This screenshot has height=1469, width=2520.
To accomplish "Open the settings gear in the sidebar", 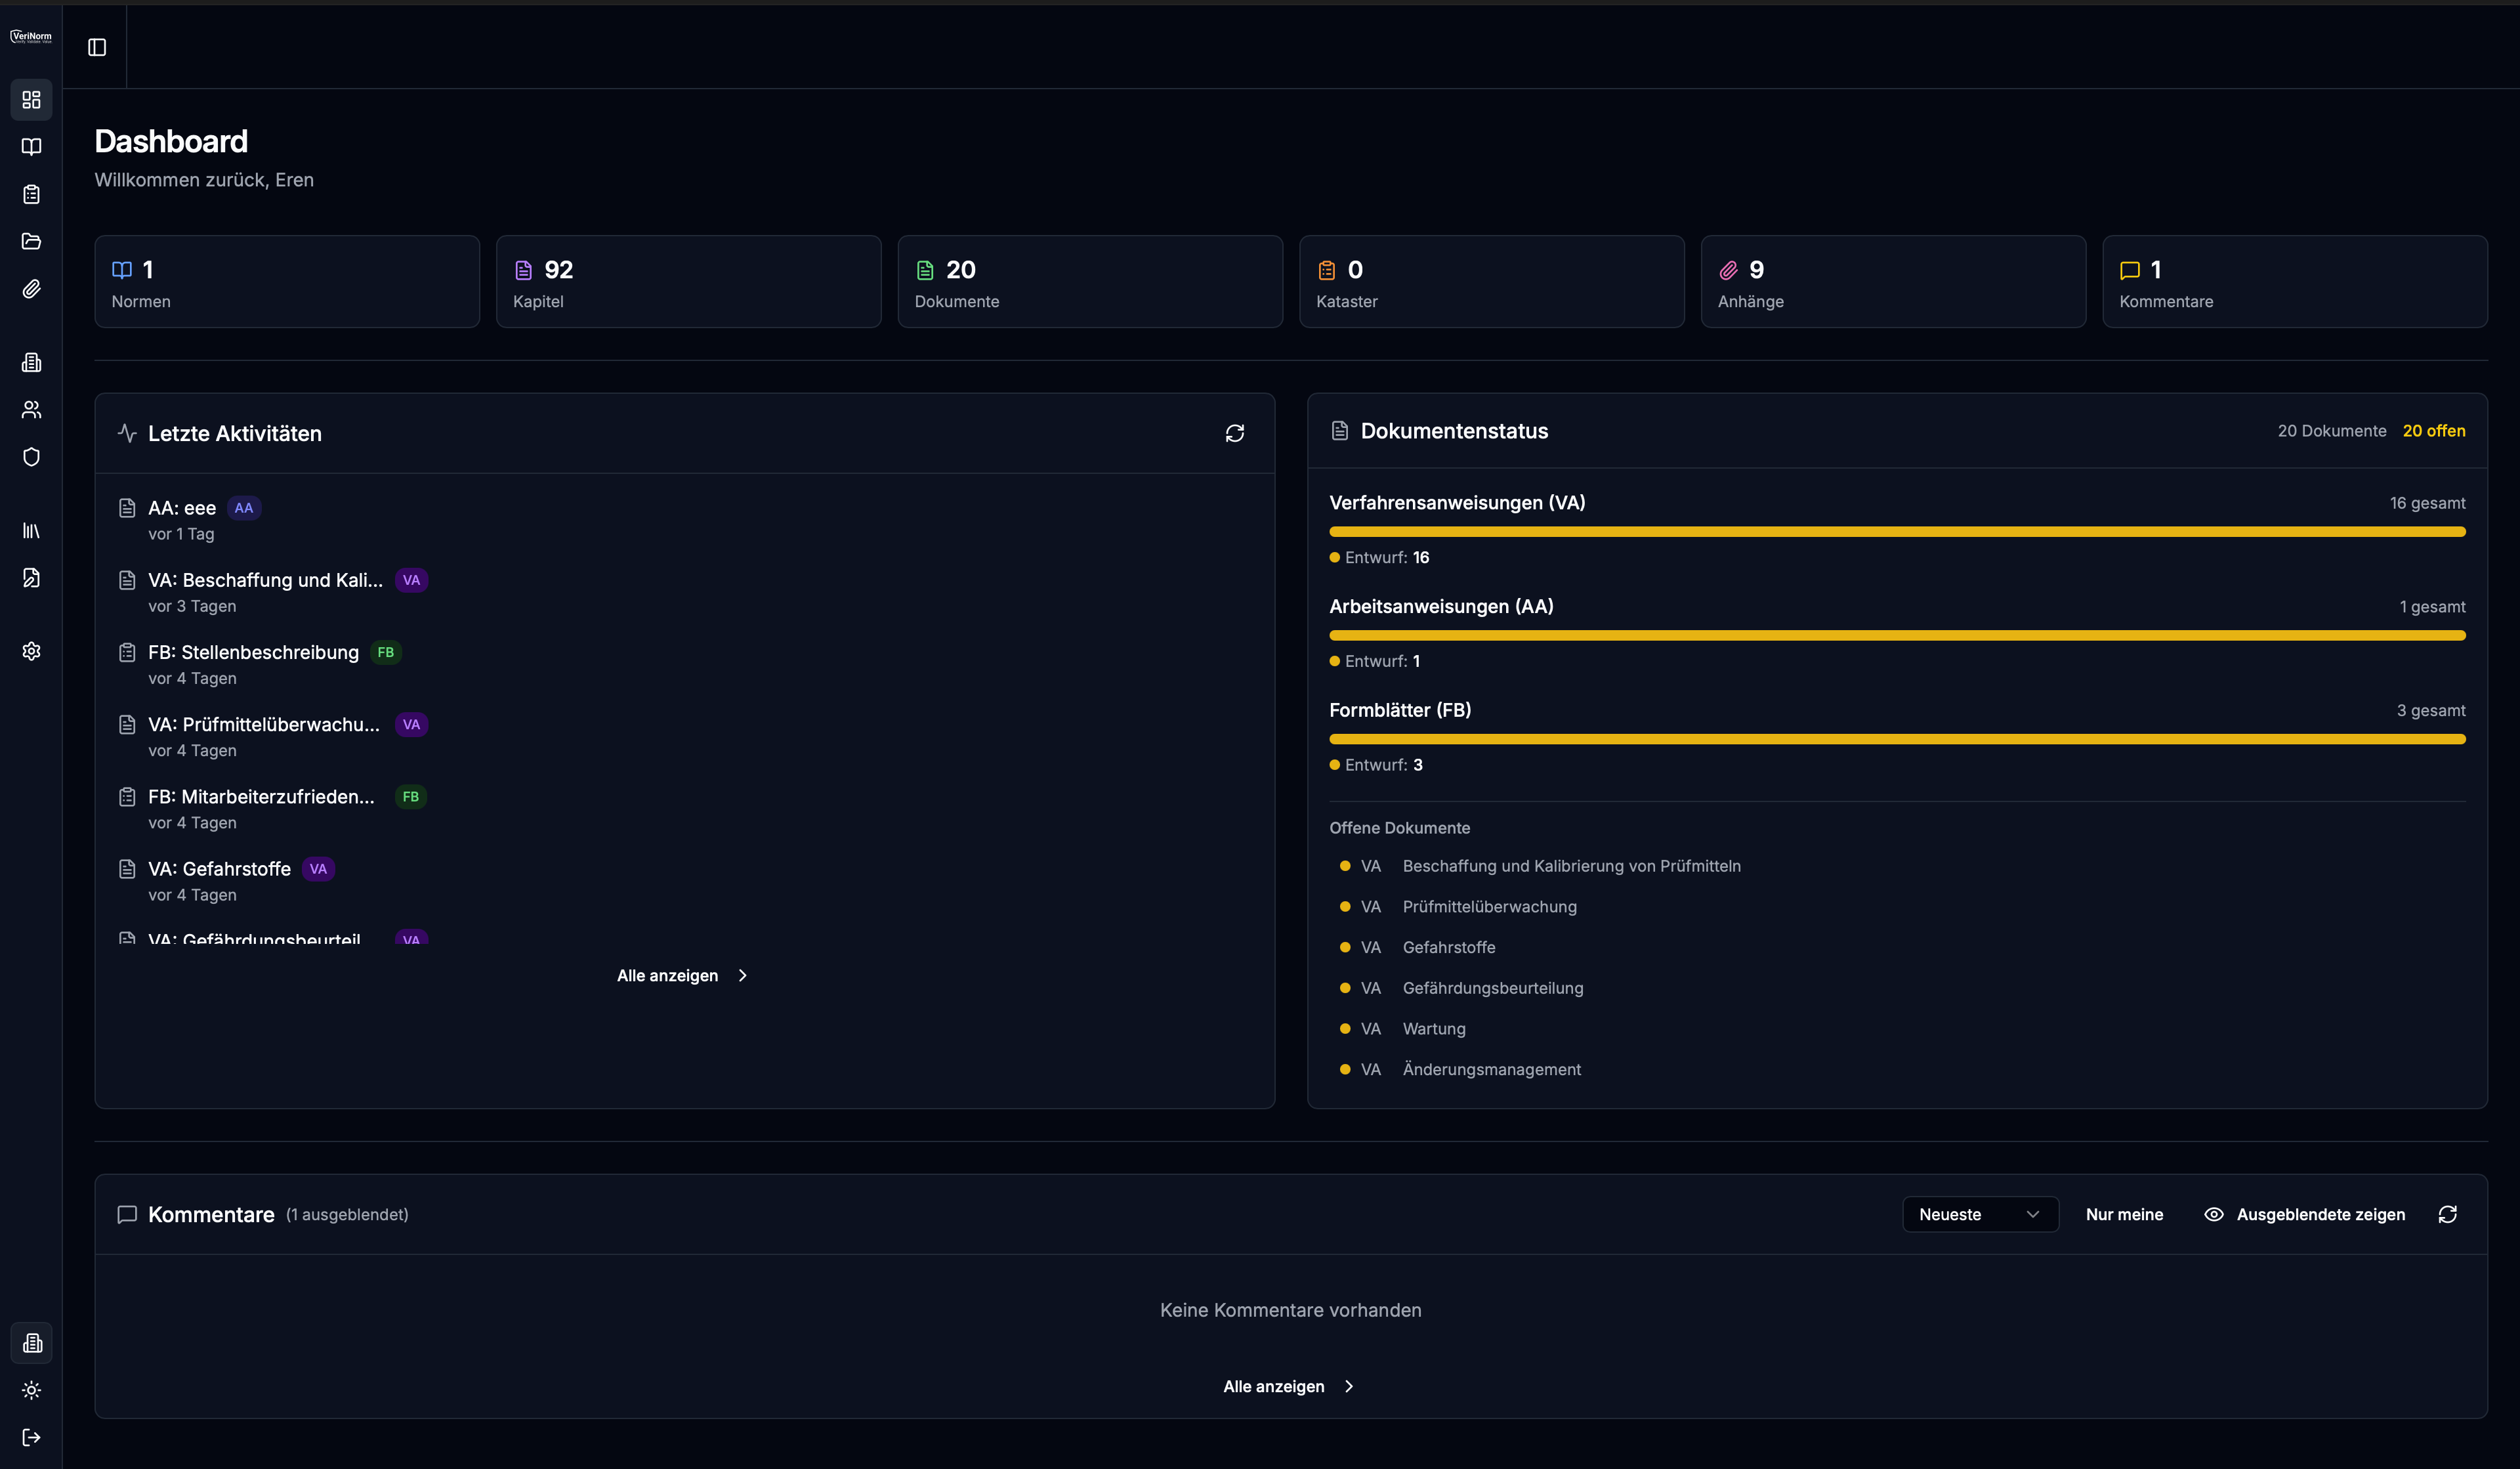I will [x=31, y=651].
